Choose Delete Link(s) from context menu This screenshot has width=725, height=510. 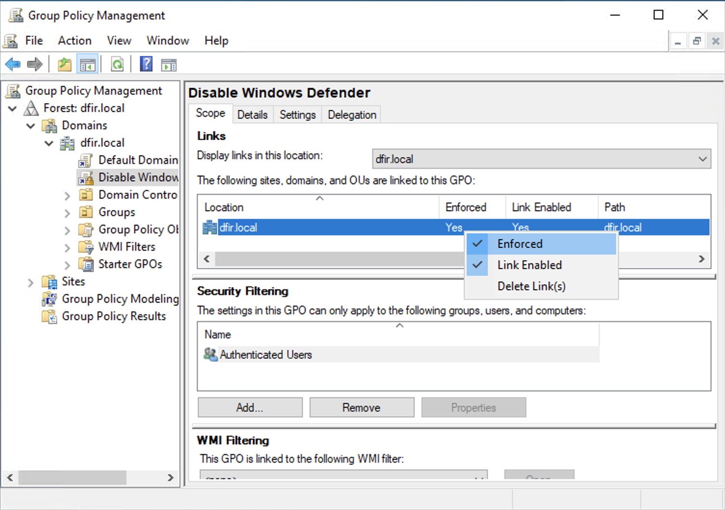click(x=531, y=286)
